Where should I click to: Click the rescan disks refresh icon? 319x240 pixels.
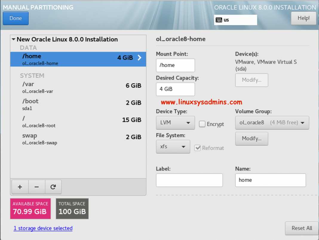[x=53, y=187]
